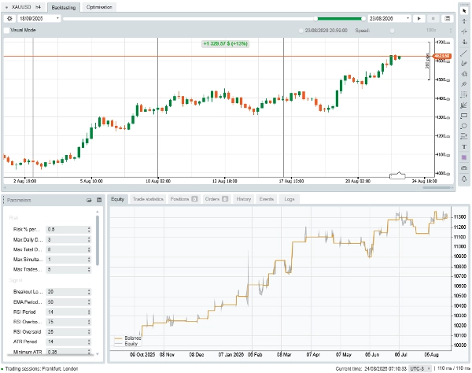Move the backtest range right handle

(363, 19)
